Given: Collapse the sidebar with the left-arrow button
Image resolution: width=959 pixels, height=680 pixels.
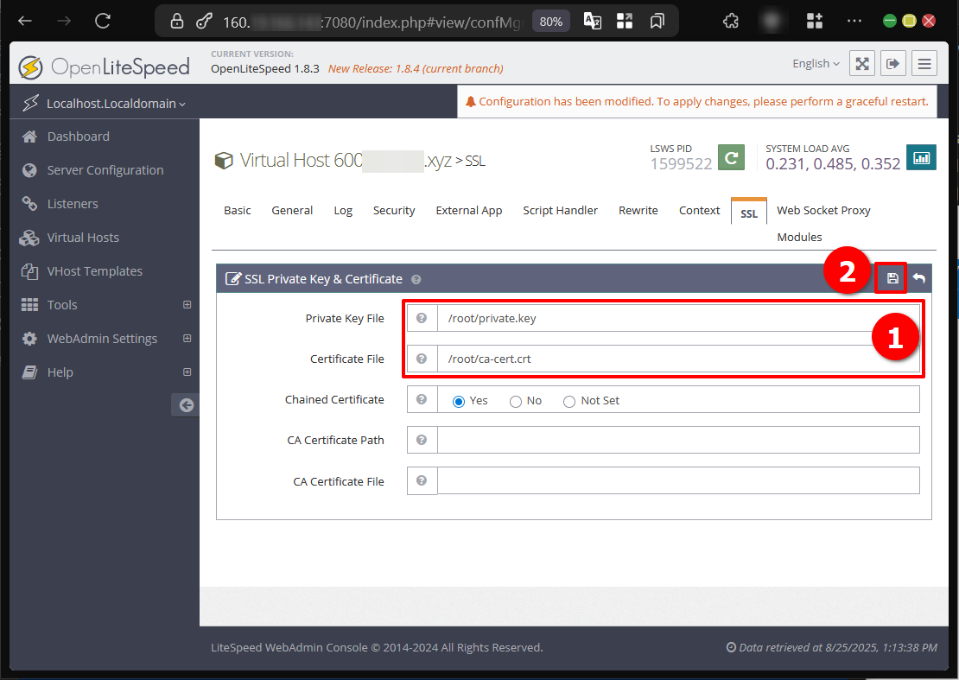Looking at the screenshot, I should [186, 405].
